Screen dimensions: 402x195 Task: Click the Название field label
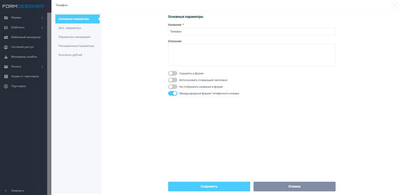click(175, 25)
